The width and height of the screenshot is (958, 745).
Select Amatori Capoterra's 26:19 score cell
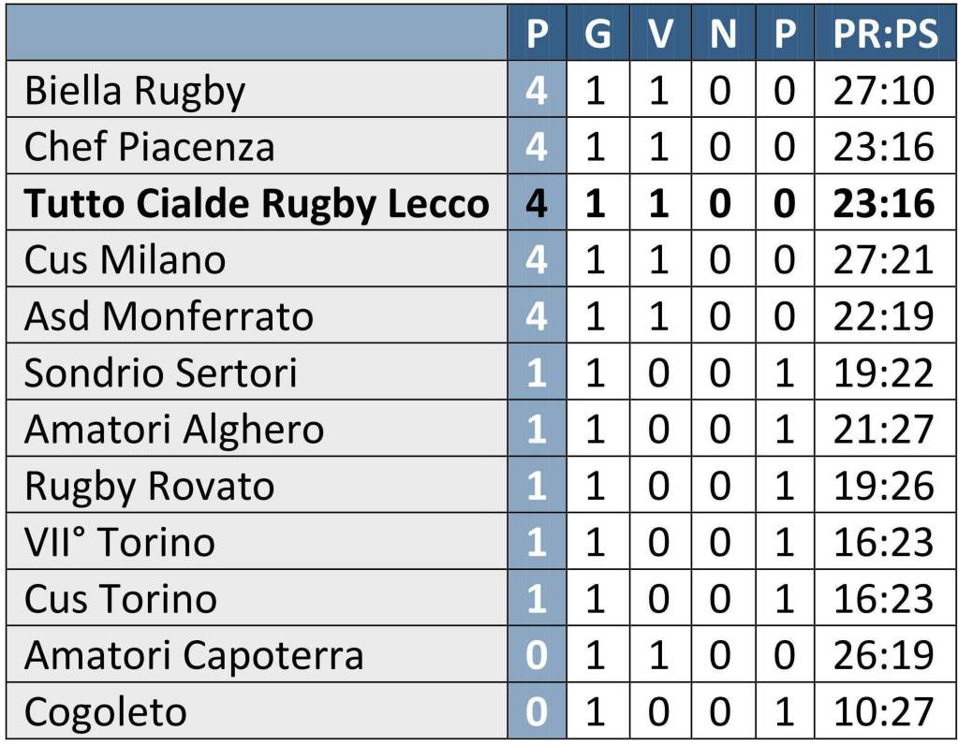[885, 655]
